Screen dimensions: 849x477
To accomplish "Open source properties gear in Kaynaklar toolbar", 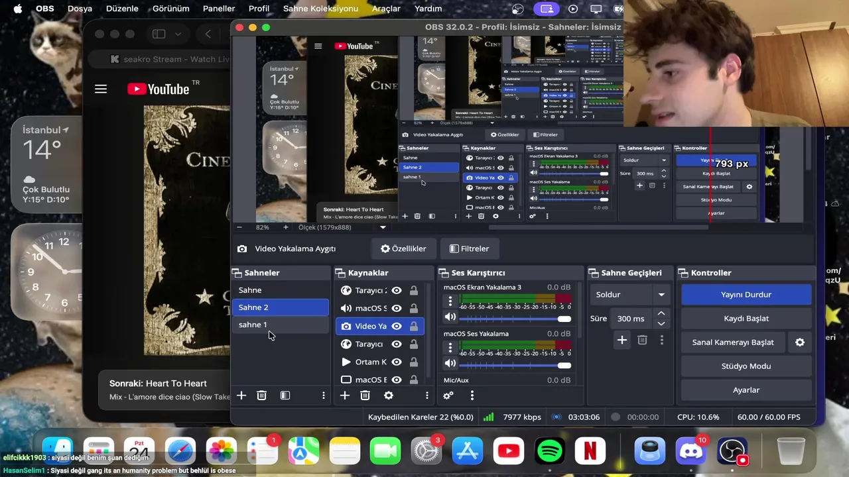I will point(389,396).
